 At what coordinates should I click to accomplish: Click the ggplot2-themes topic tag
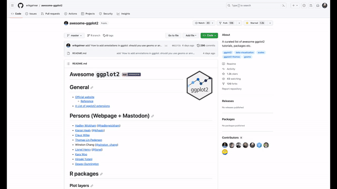coord(232,57)
